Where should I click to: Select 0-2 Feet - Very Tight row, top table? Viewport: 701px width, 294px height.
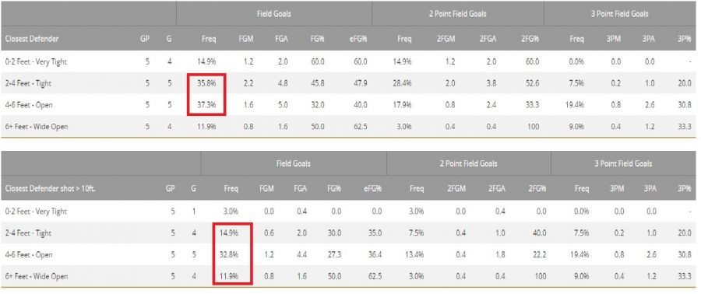[348, 61]
